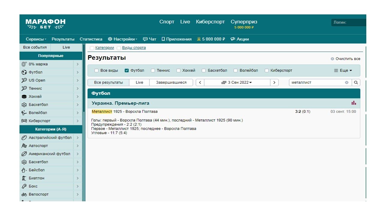Open the Статистика link
This screenshot has height=216, width=384.
[91, 39]
